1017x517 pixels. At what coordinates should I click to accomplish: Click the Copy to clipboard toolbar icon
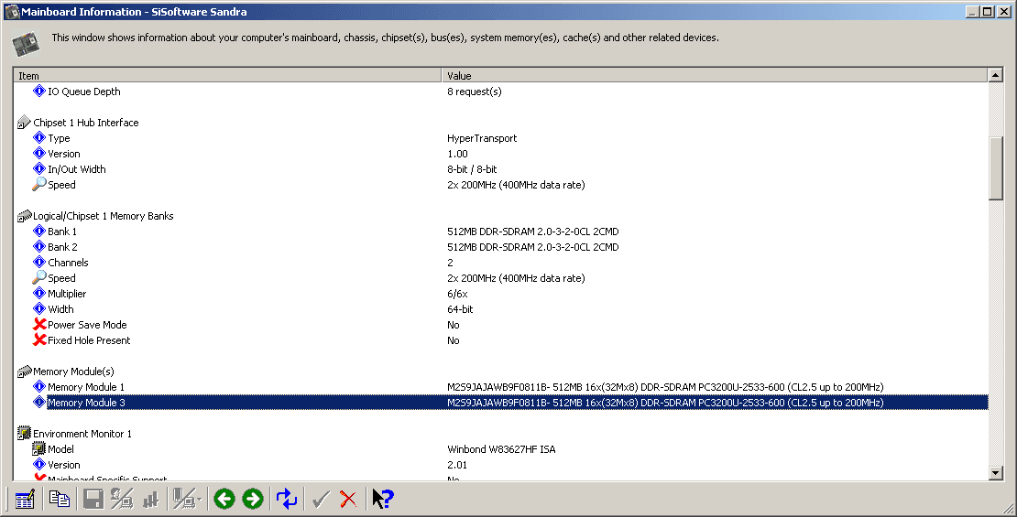[x=59, y=499]
